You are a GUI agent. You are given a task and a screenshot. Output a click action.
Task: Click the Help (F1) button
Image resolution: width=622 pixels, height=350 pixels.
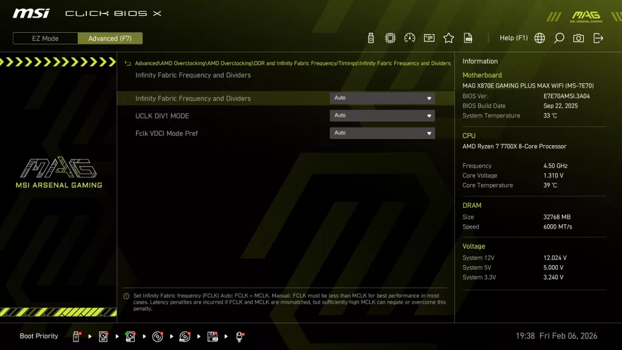[x=514, y=37]
